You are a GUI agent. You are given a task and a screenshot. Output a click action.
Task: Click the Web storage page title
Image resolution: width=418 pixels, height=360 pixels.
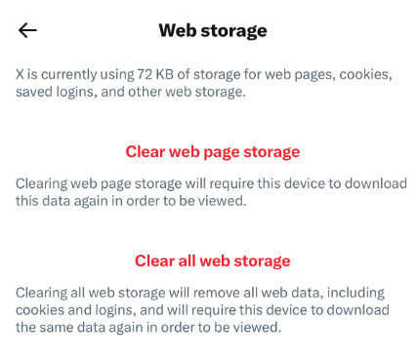tap(213, 30)
